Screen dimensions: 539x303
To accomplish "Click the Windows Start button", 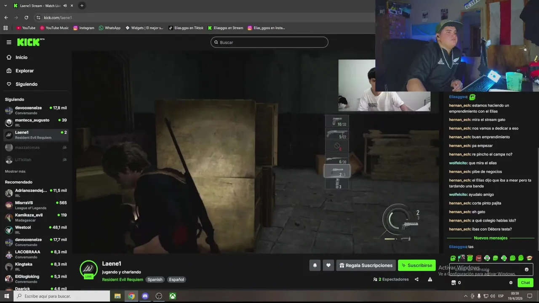I will (6, 296).
